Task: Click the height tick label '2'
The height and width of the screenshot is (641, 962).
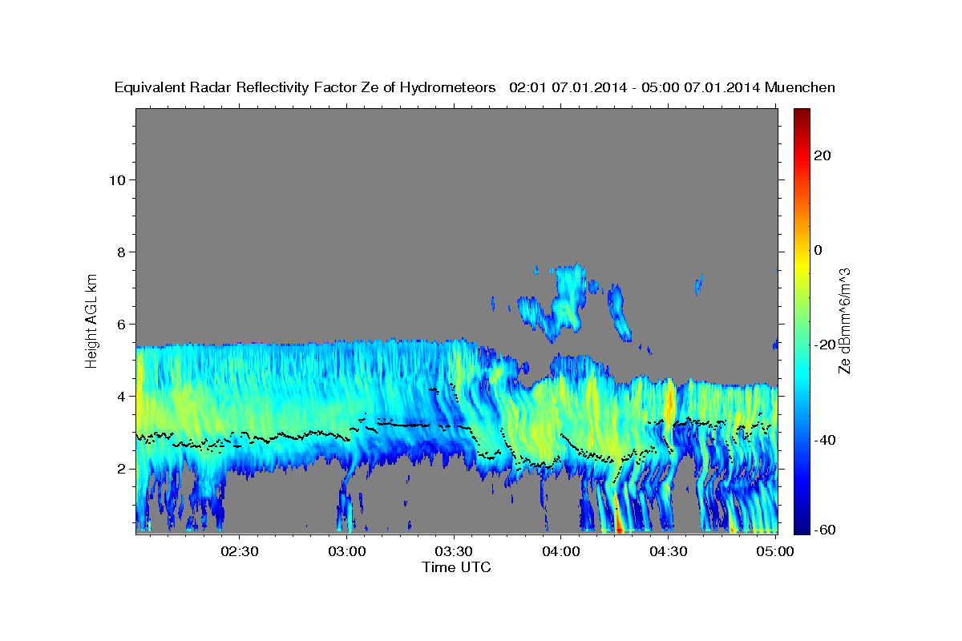Action: point(120,468)
